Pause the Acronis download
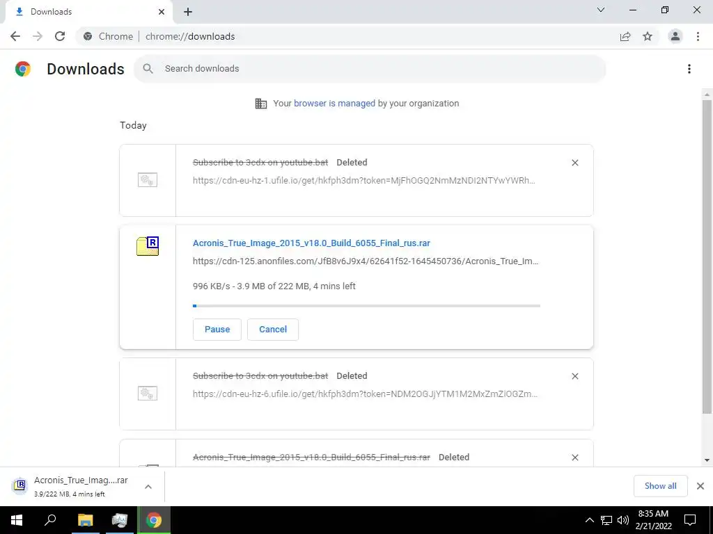This screenshot has width=713, height=534. (x=217, y=329)
